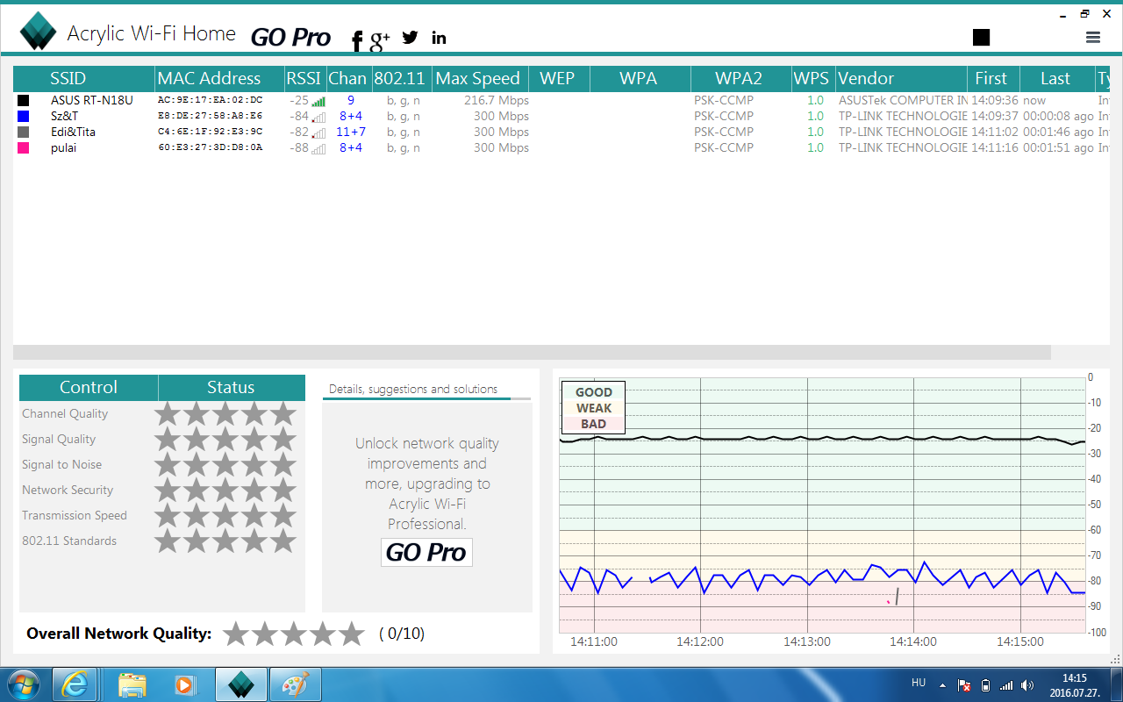Click the GO Pro upgrade button
Screen dimensions: 1123x702
(426, 552)
